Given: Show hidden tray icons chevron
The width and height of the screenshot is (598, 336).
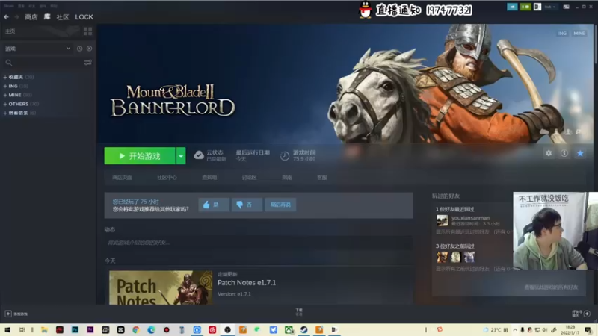Looking at the screenshot, I should pos(515,330).
